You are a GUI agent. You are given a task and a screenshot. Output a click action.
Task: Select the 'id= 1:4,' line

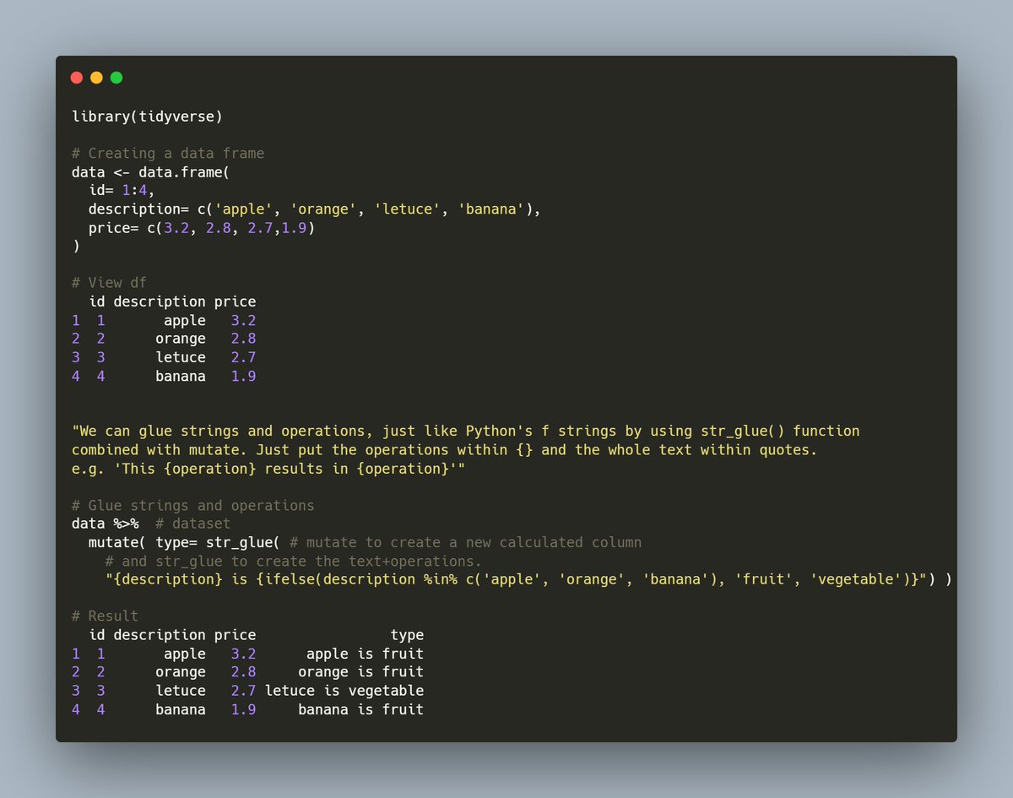point(122,190)
